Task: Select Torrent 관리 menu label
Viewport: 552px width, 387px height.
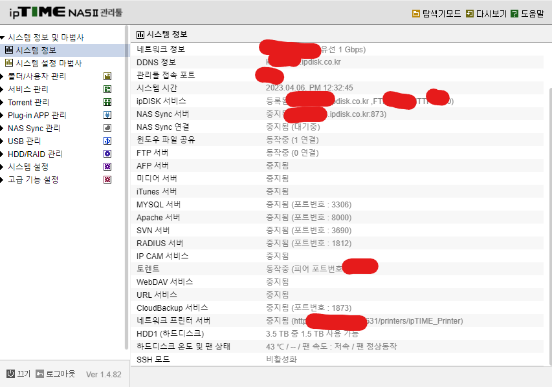Action: (28, 102)
